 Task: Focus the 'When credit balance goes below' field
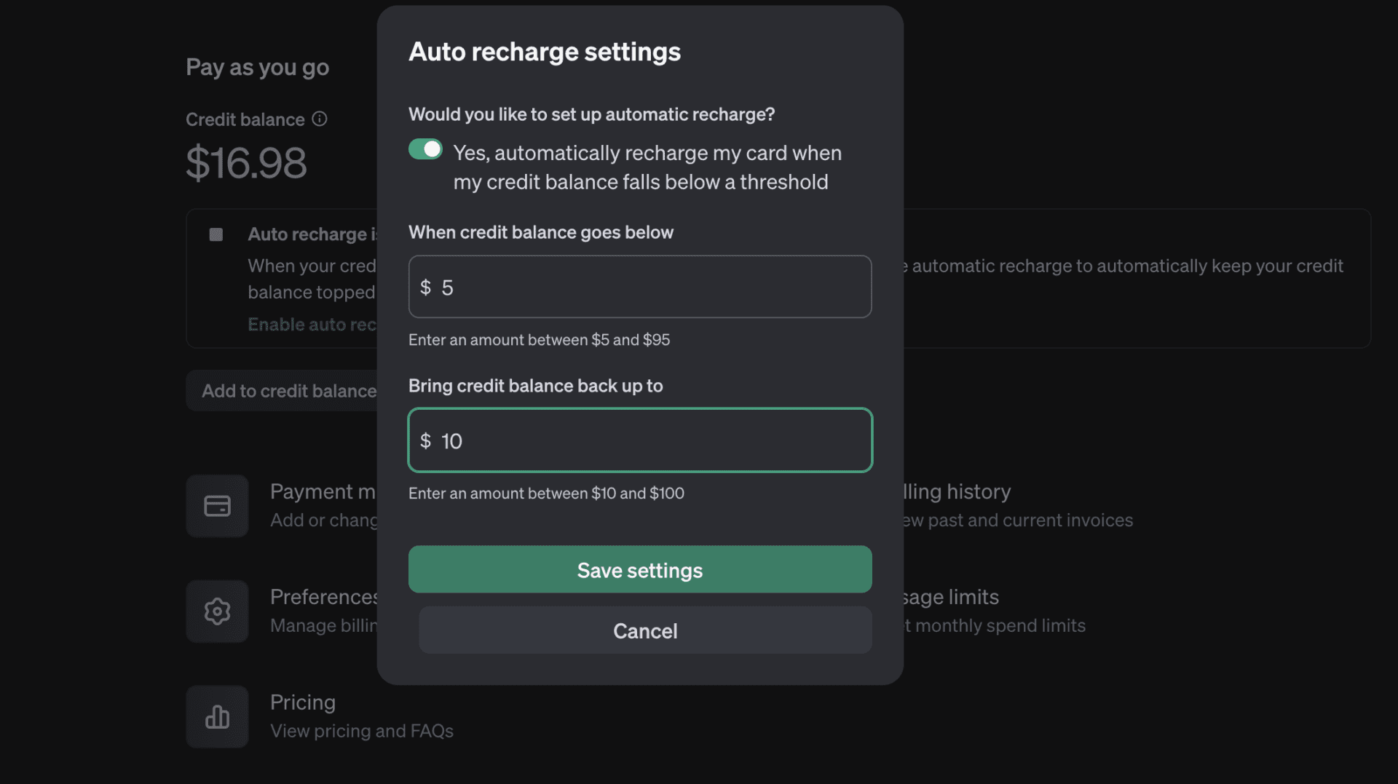coord(639,287)
